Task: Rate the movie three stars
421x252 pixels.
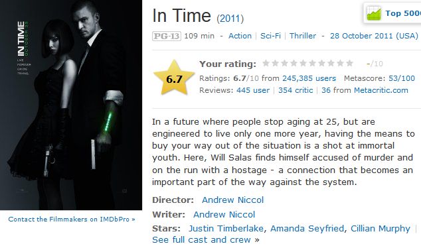Action: coord(285,63)
